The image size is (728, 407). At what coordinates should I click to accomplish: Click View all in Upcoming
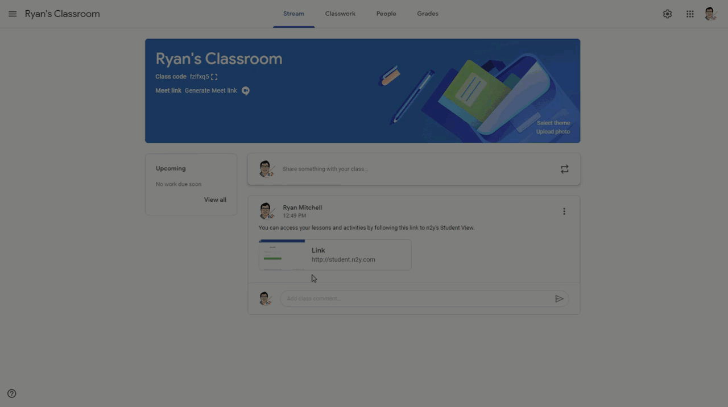[x=215, y=200]
